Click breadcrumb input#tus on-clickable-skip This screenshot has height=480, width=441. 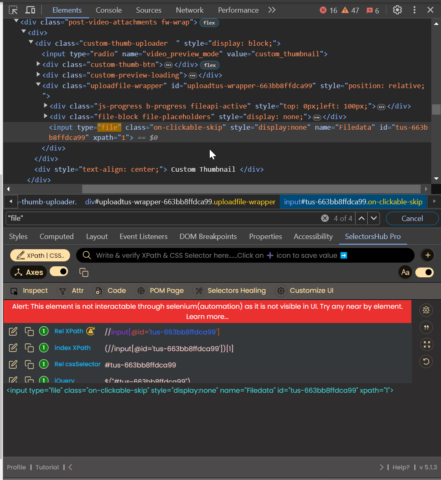[353, 202]
